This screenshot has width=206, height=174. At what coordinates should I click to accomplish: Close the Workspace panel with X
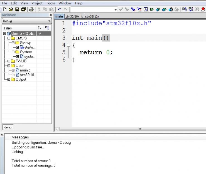pos(51,15)
